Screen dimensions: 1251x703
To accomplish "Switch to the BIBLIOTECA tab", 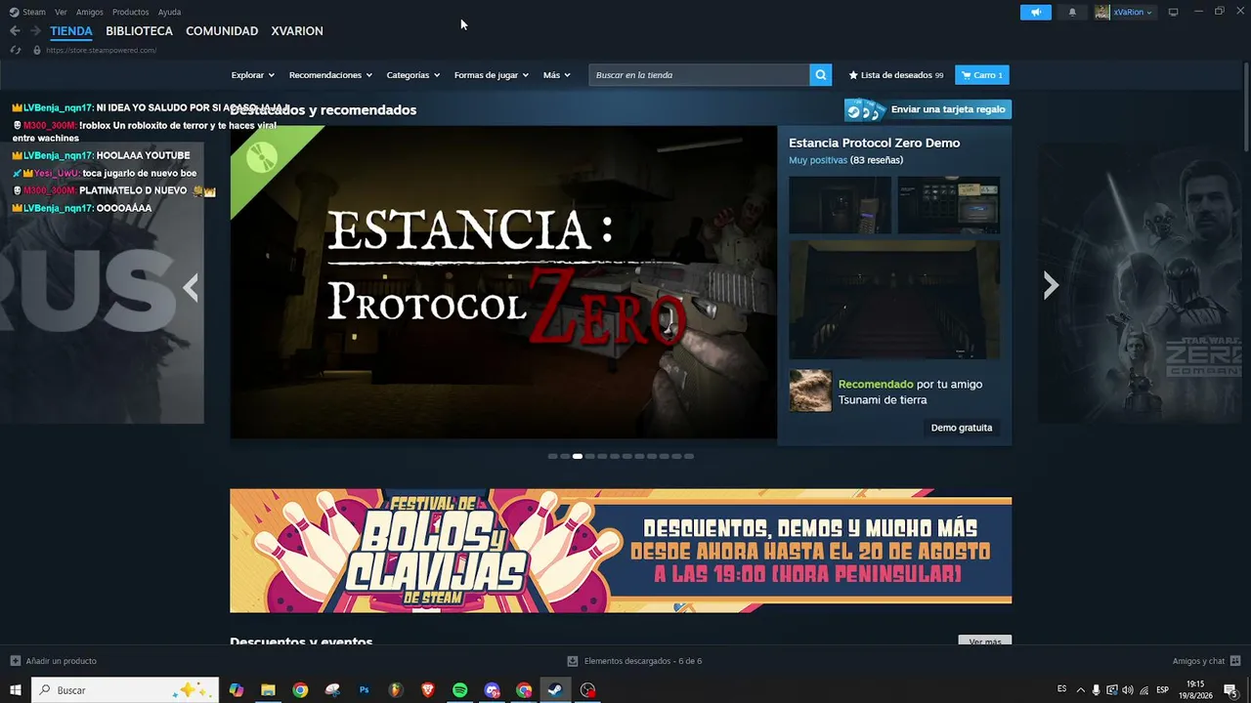I will [x=139, y=31].
